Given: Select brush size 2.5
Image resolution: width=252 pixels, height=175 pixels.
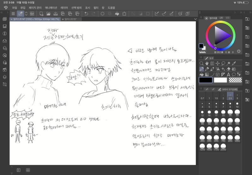Looking at the screenshot, I should [x=230, y=96].
